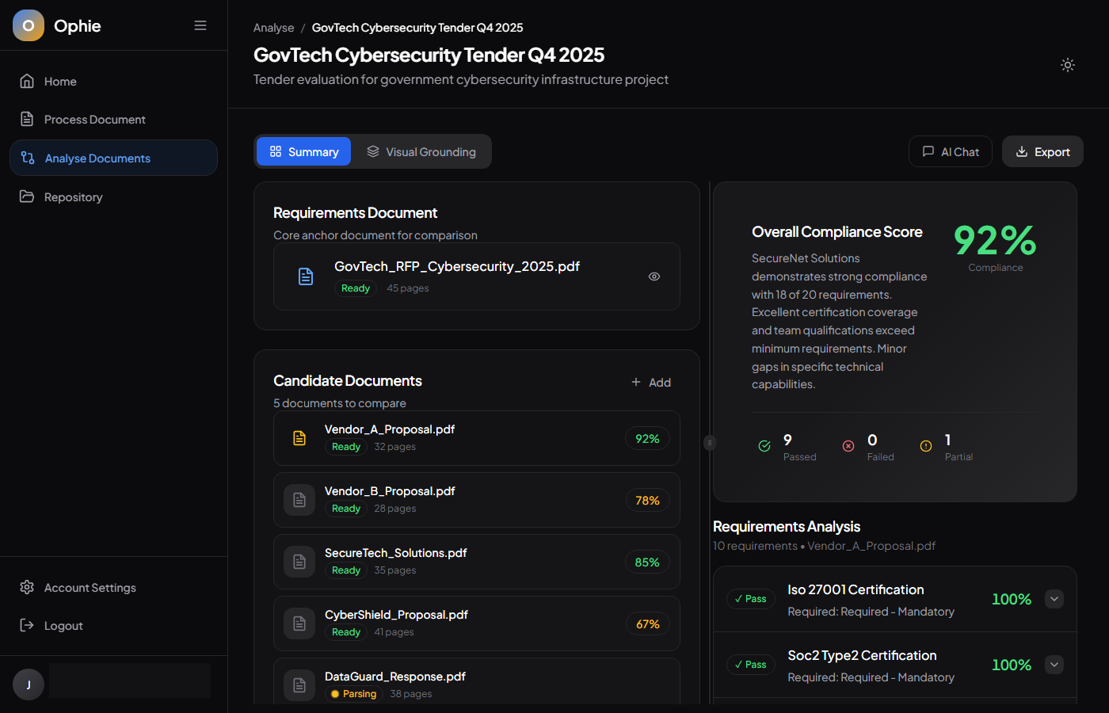
Task: Preview GovTech RFP with eye icon
Action: point(654,276)
